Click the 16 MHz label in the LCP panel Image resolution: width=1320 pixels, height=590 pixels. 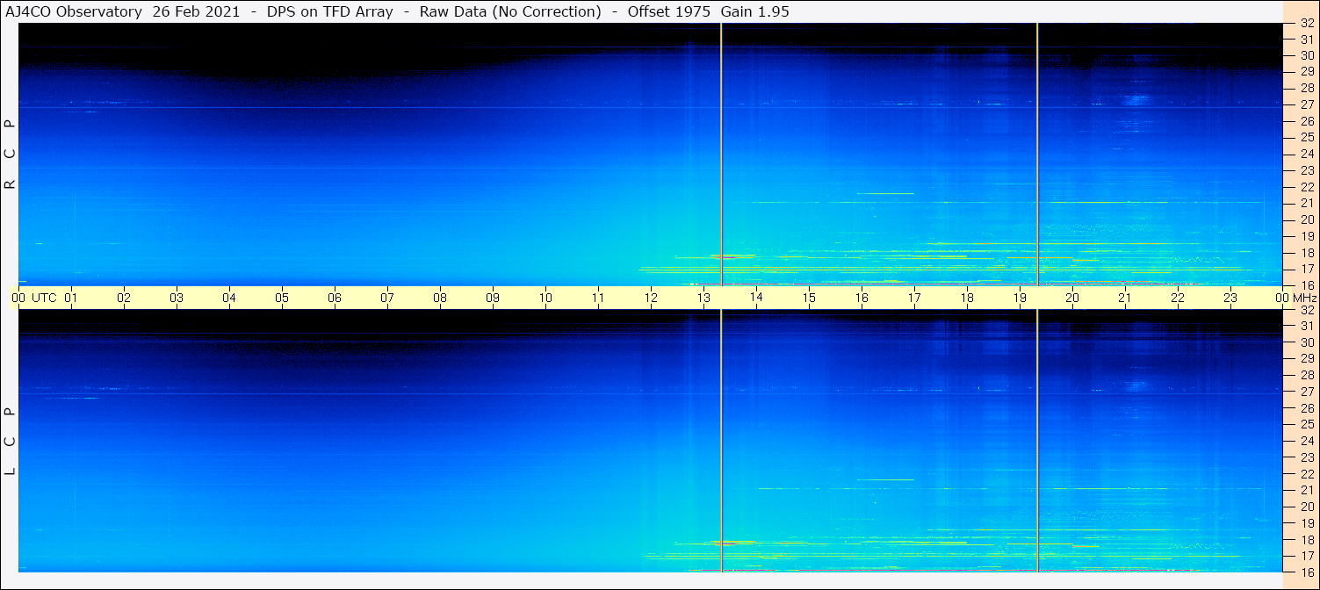click(x=1306, y=572)
